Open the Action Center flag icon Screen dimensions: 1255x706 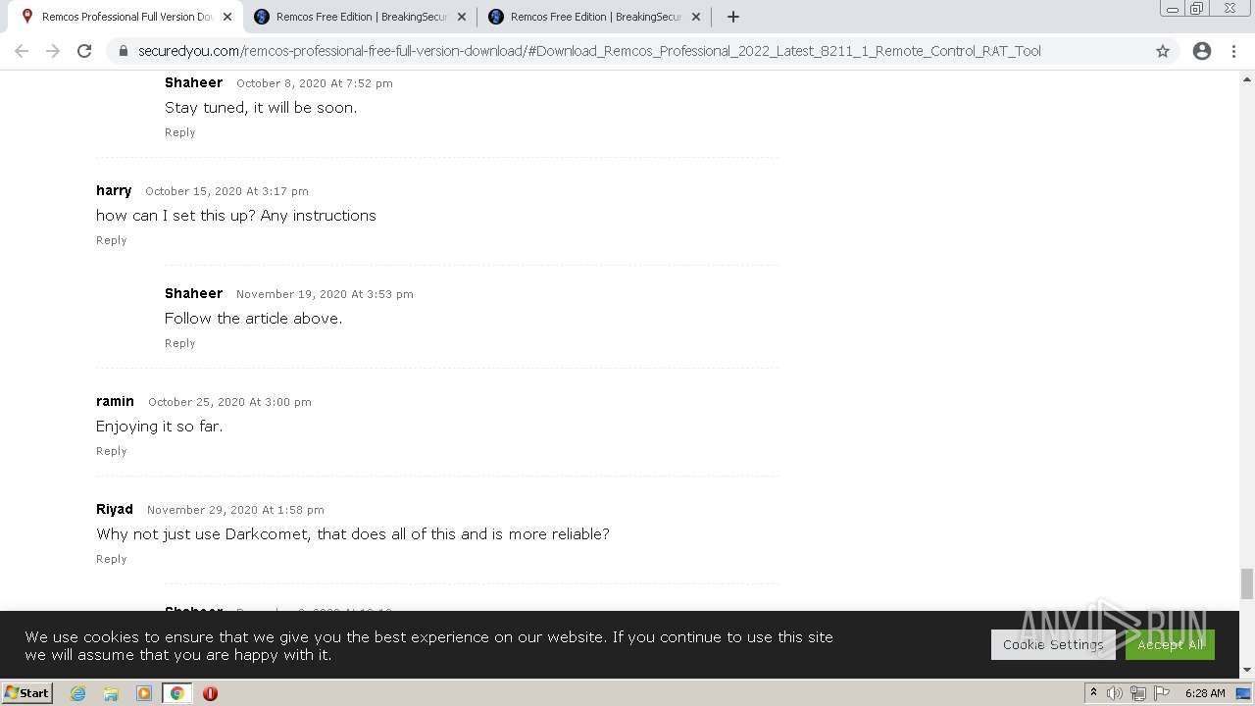tap(1162, 693)
